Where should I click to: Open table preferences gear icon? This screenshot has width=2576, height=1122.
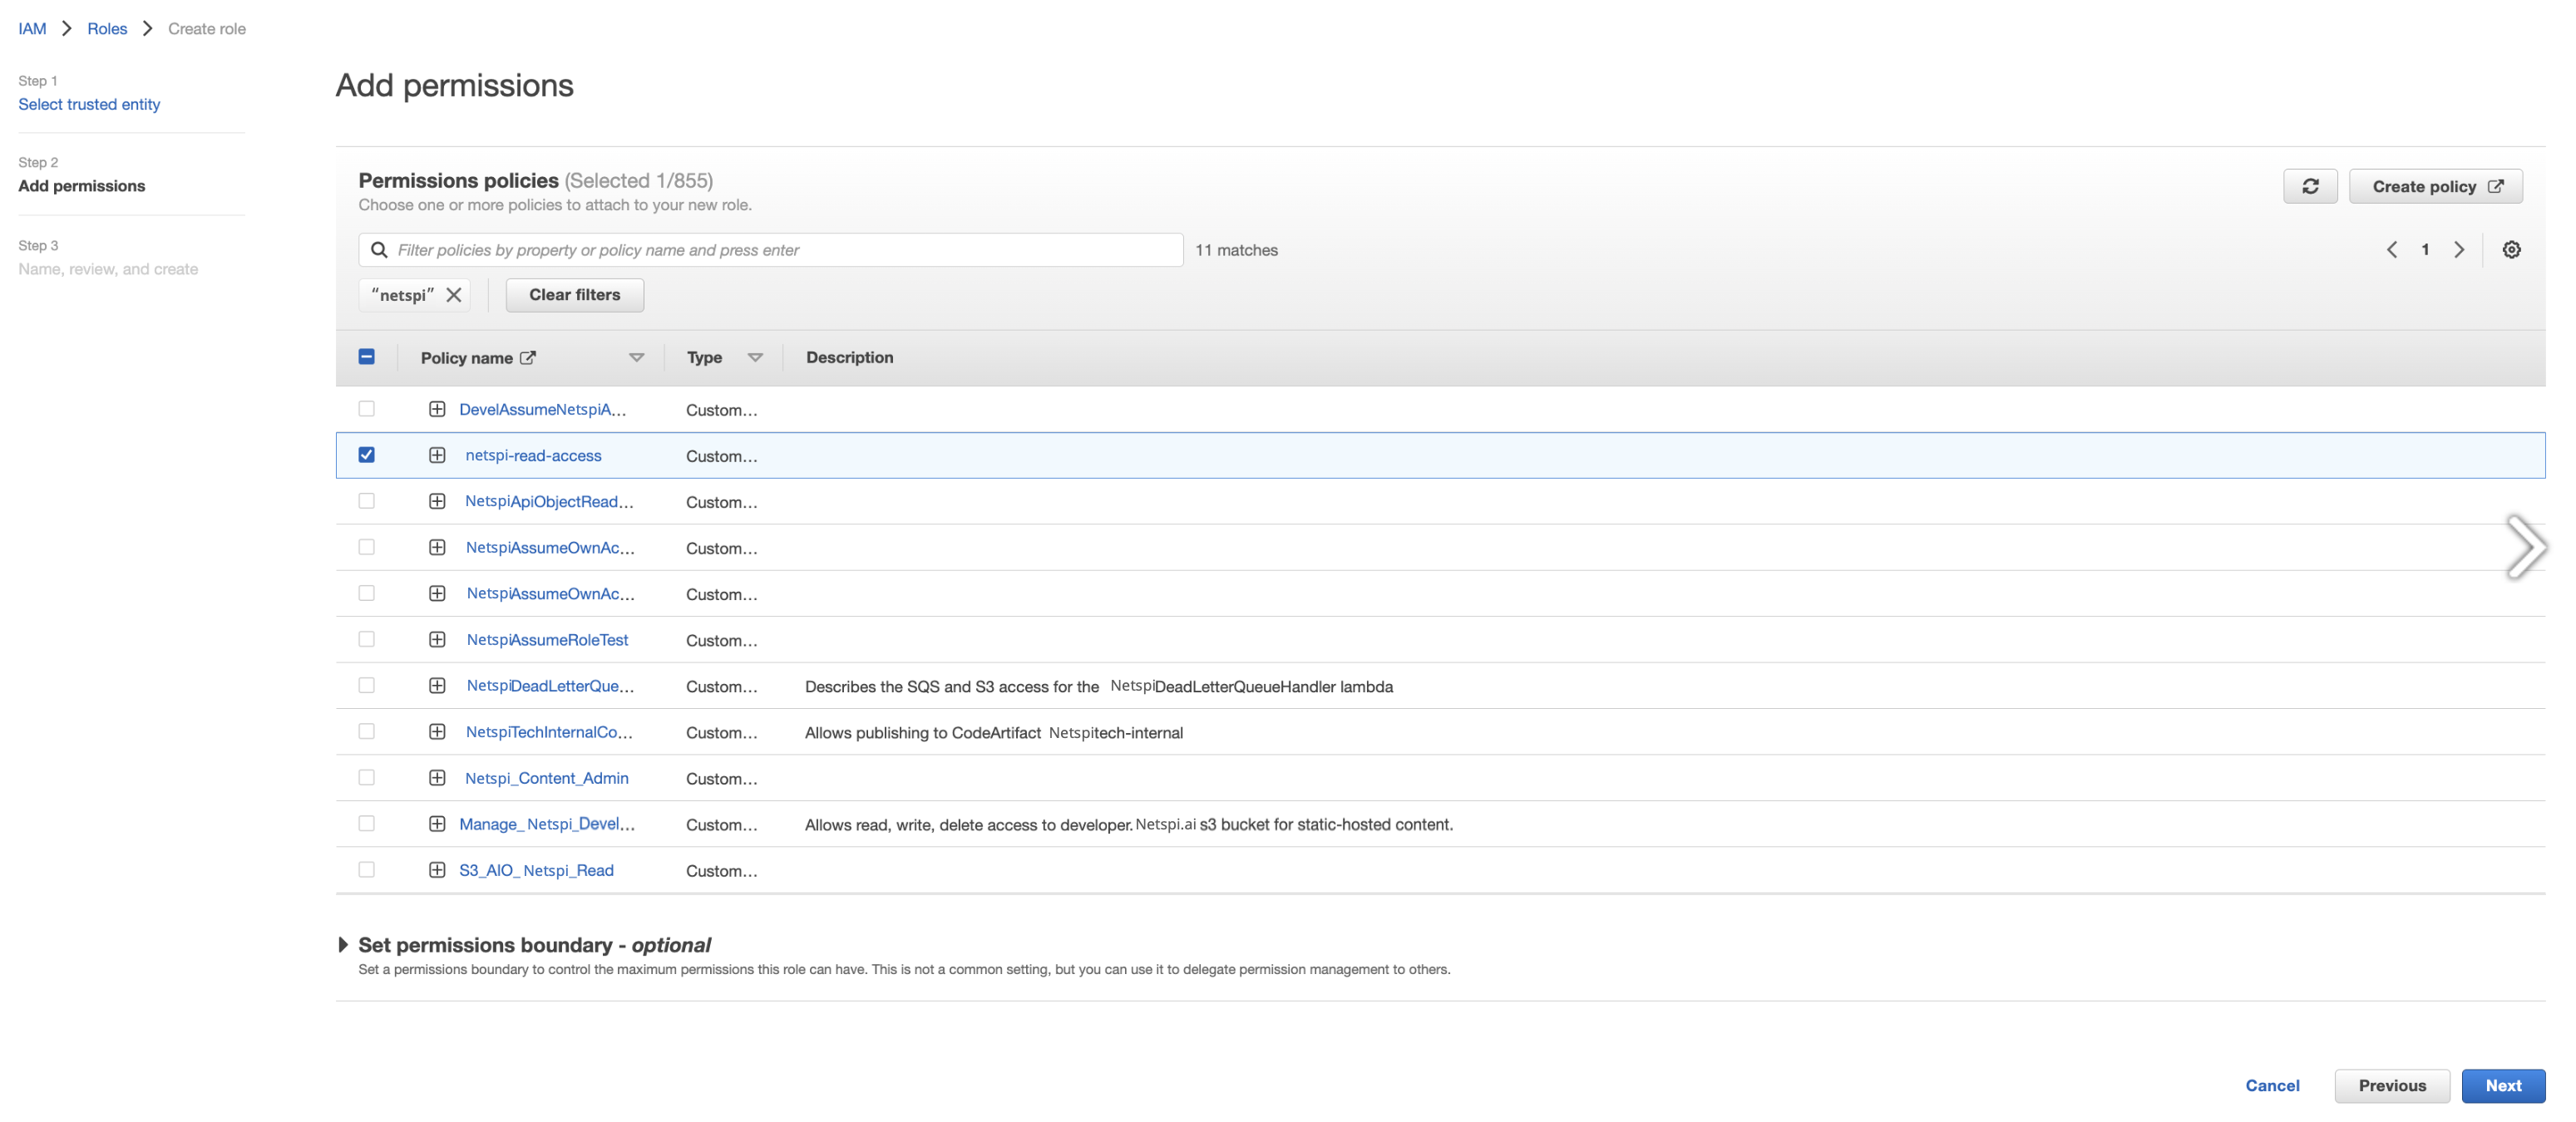pos(2510,250)
